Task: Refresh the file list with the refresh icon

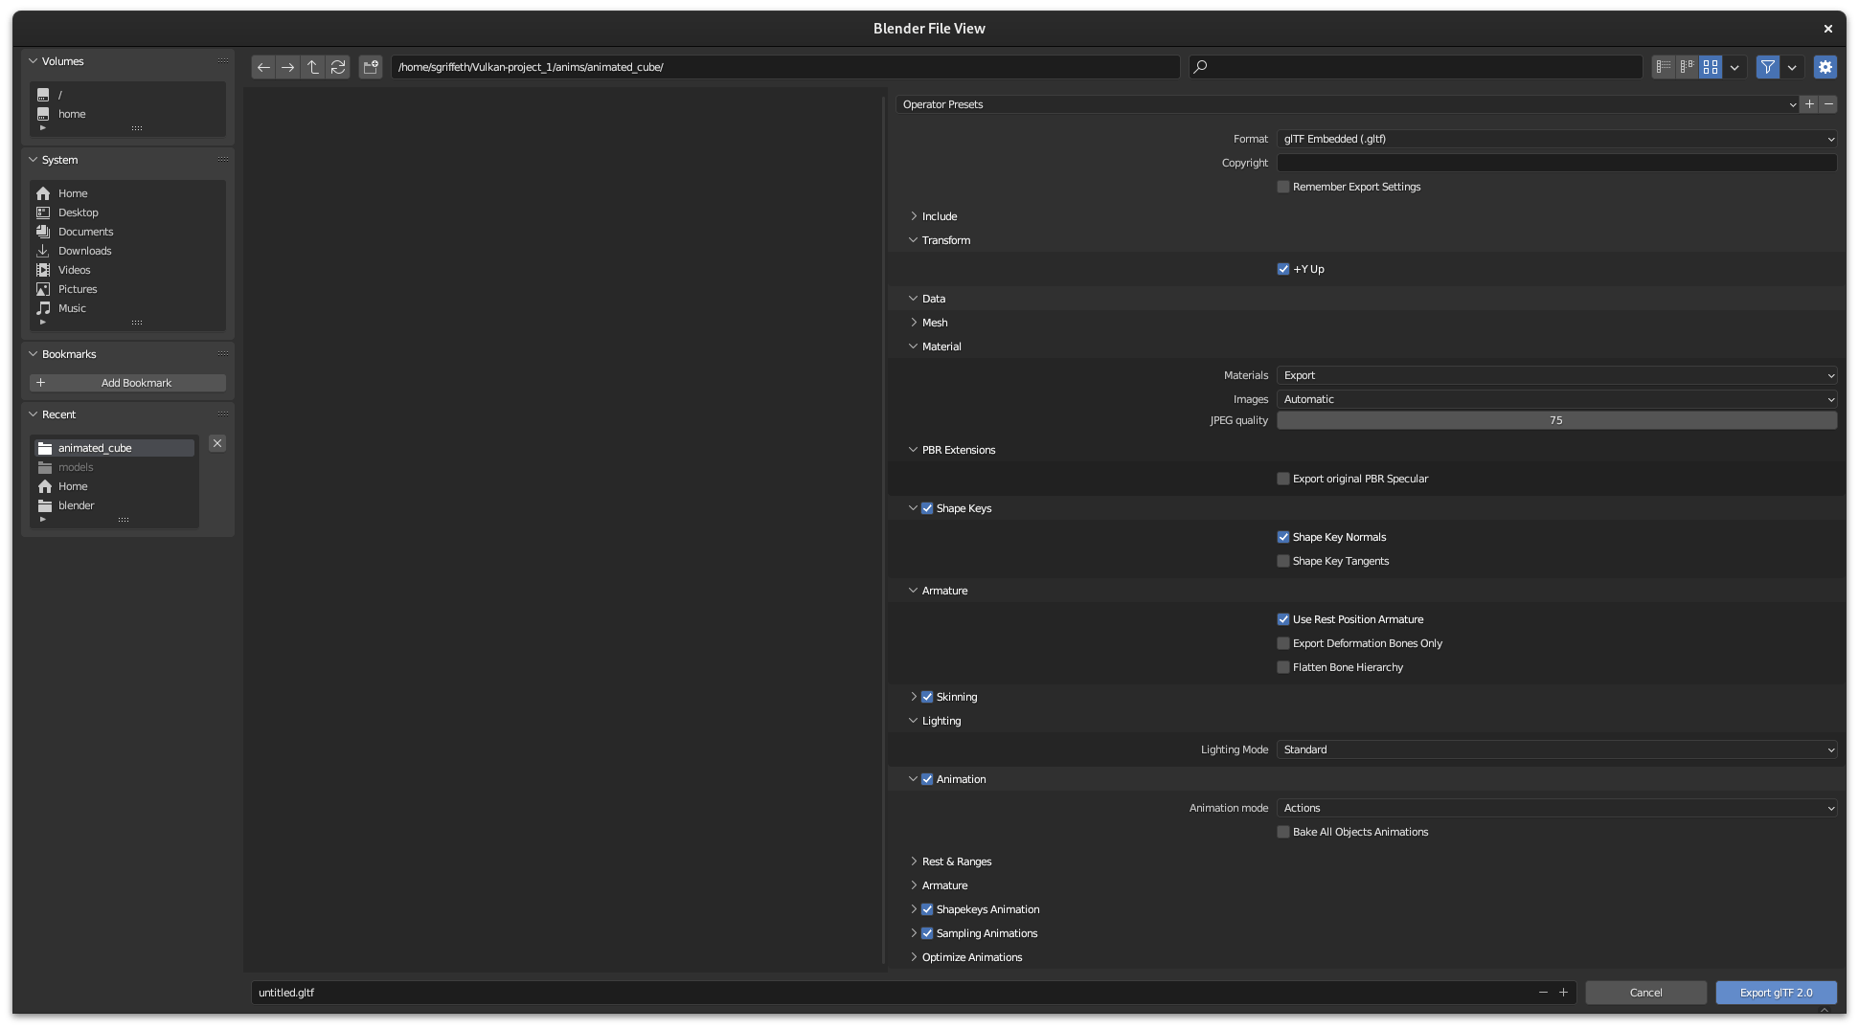Action: point(338,67)
